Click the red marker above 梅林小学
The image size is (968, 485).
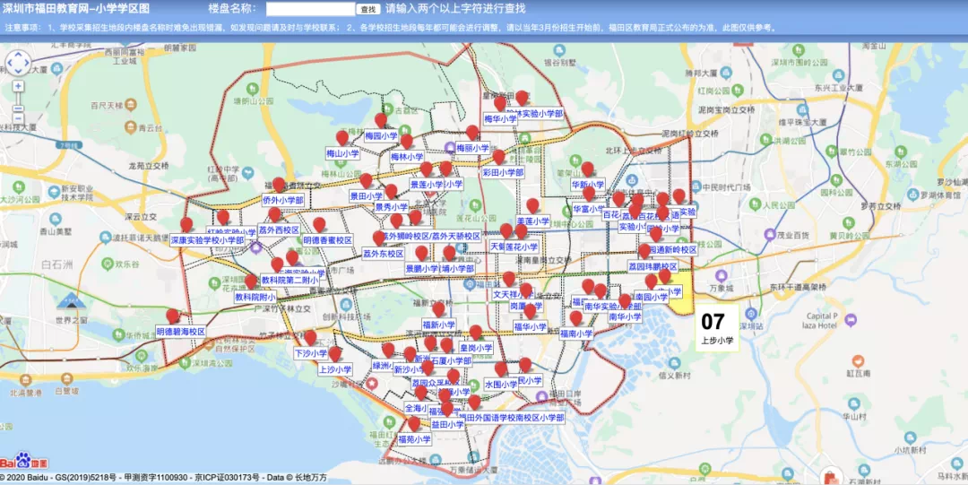406,143
